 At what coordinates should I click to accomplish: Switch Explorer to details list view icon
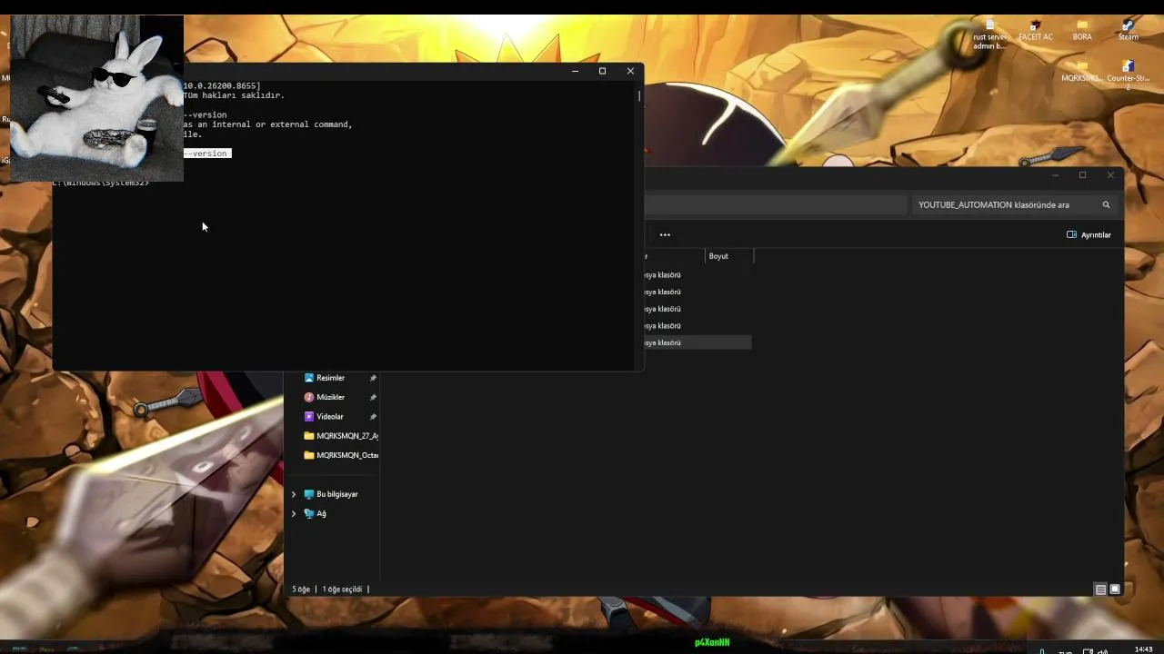tap(1100, 590)
